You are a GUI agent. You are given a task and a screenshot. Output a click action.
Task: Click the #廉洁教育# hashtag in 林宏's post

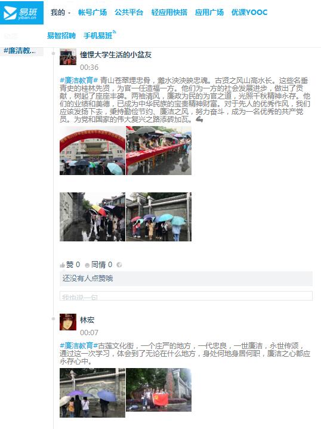[79, 345]
